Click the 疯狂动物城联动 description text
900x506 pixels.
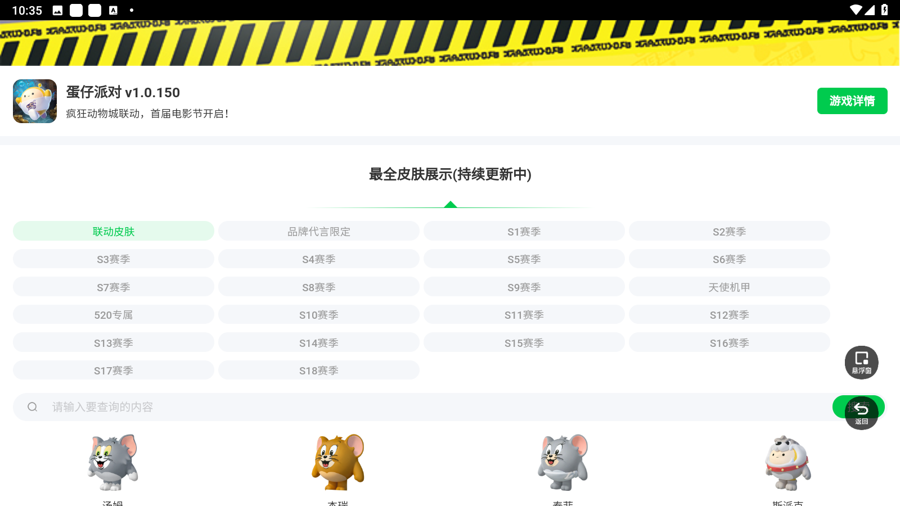tap(147, 114)
